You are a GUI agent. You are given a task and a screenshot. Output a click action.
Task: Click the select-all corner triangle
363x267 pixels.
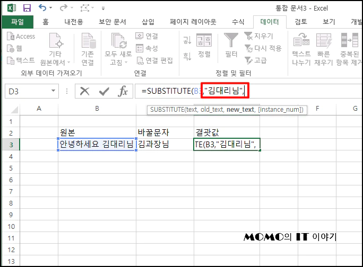point(14,110)
